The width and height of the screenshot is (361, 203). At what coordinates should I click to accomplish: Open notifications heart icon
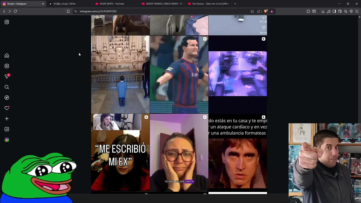7,108
